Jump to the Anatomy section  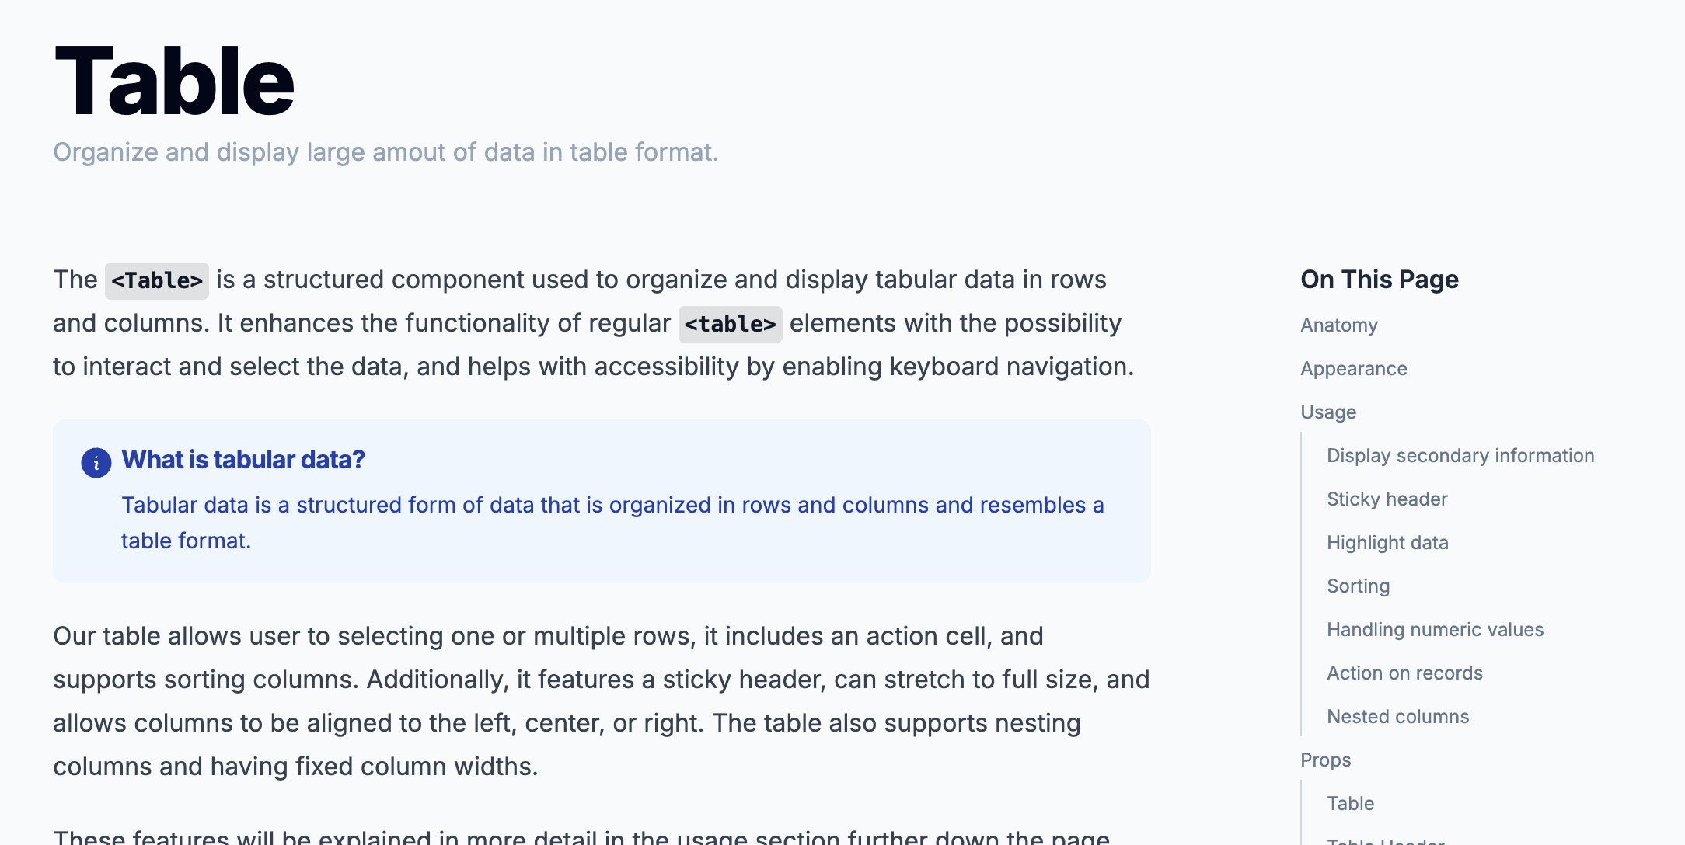[x=1339, y=325]
